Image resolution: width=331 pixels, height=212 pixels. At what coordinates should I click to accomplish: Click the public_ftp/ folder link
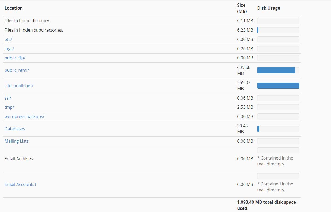(x=15, y=58)
